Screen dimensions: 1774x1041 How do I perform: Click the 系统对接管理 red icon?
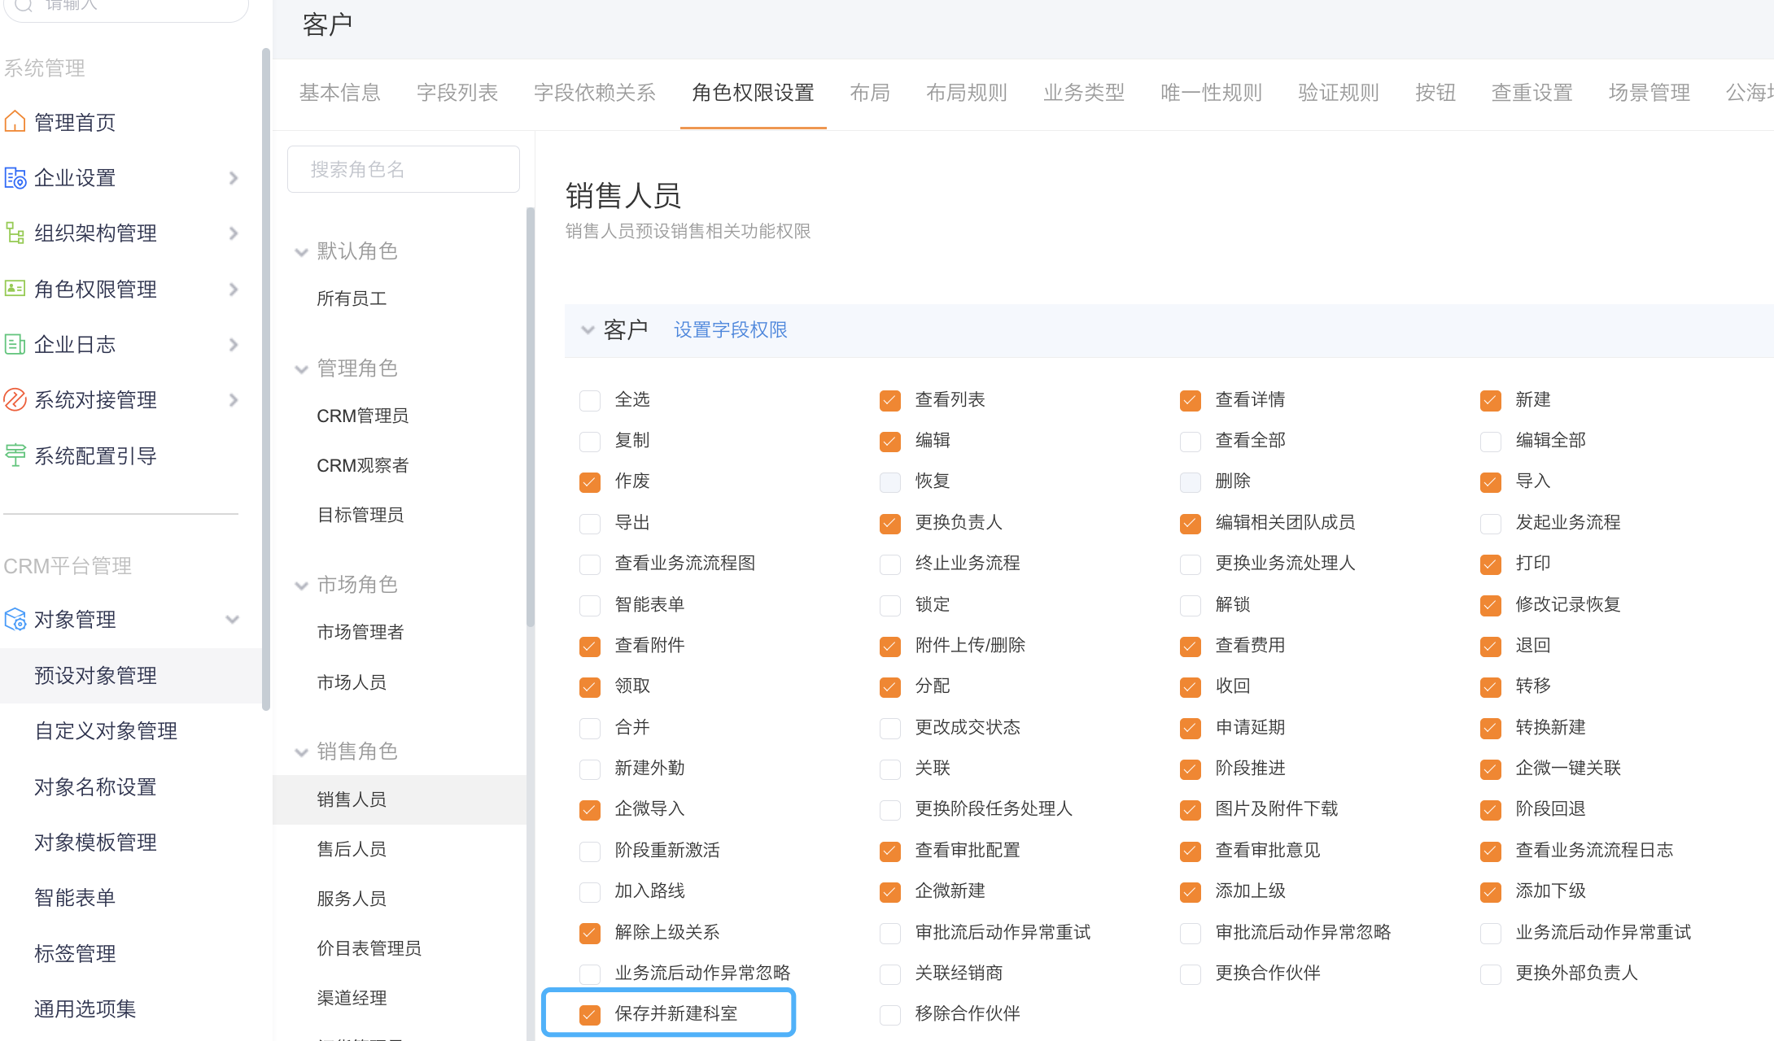pyautogui.click(x=15, y=399)
